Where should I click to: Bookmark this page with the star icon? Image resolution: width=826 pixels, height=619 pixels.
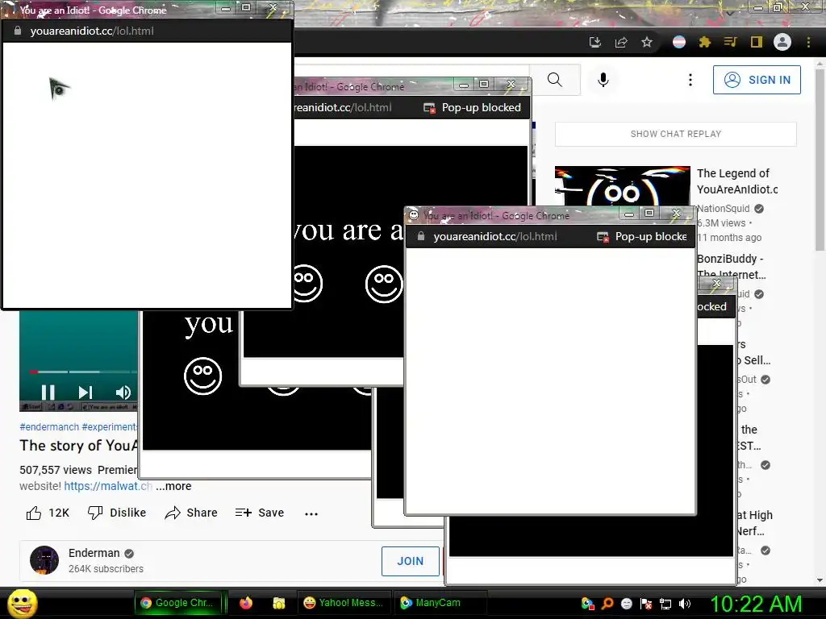(x=647, y=42)
